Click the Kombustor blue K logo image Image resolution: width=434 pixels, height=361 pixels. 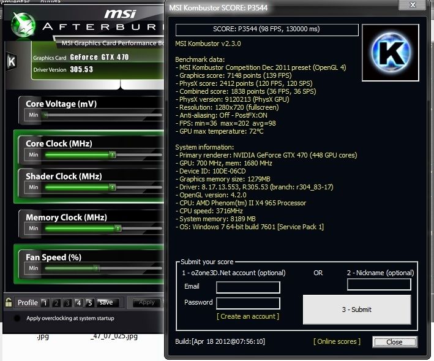391,53
